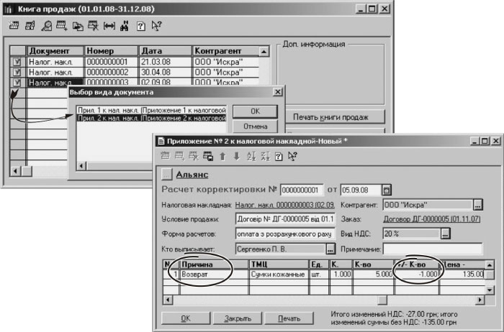Open the help icon in sales book toolbar
The image size is (504, 332).
[139, 27]
